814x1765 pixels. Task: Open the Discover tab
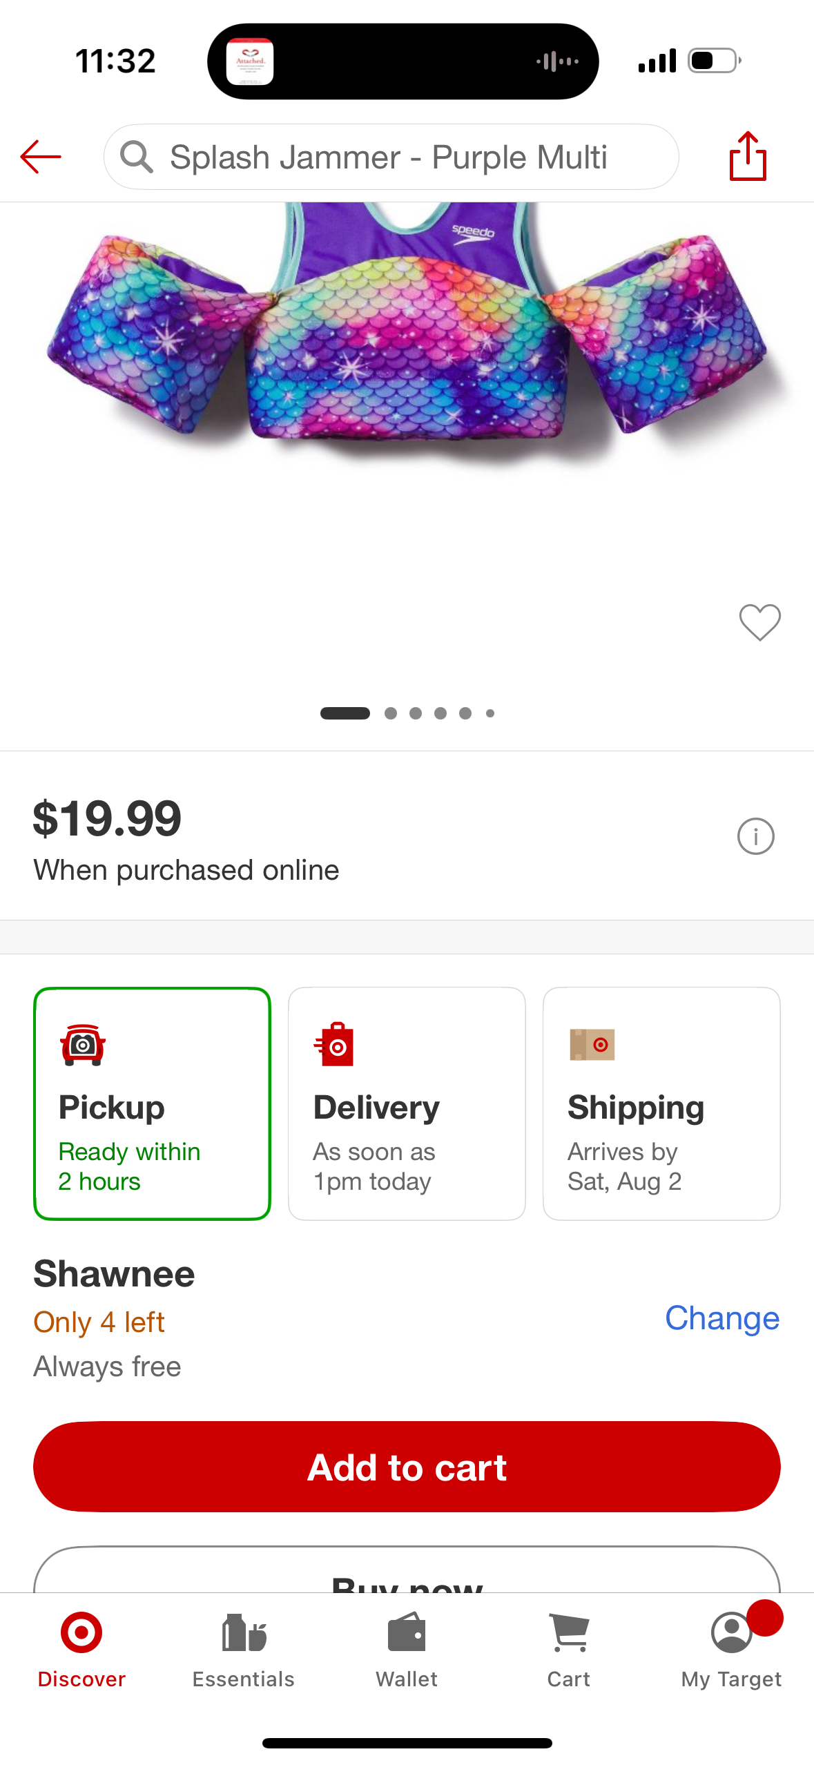(x=81, y=1650)
